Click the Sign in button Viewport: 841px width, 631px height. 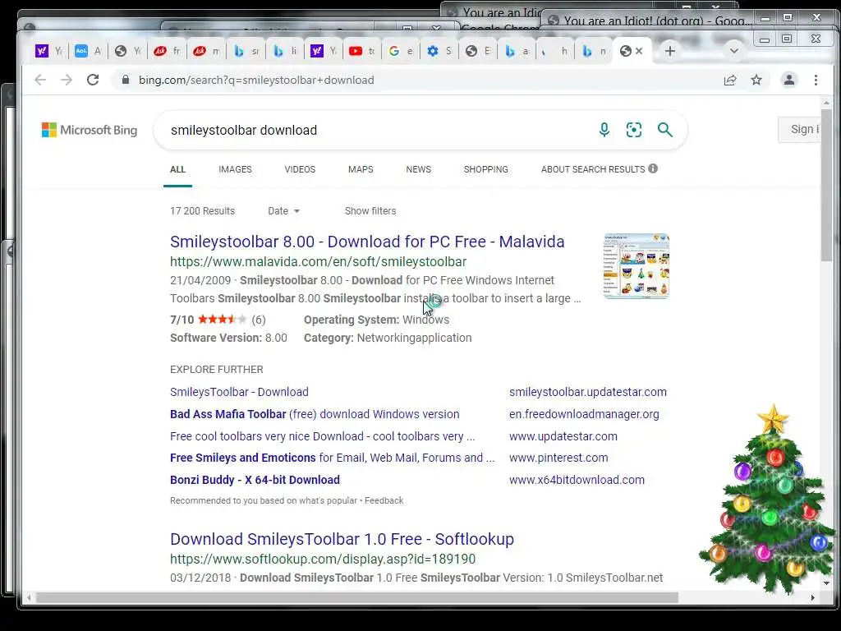[799, 129]
